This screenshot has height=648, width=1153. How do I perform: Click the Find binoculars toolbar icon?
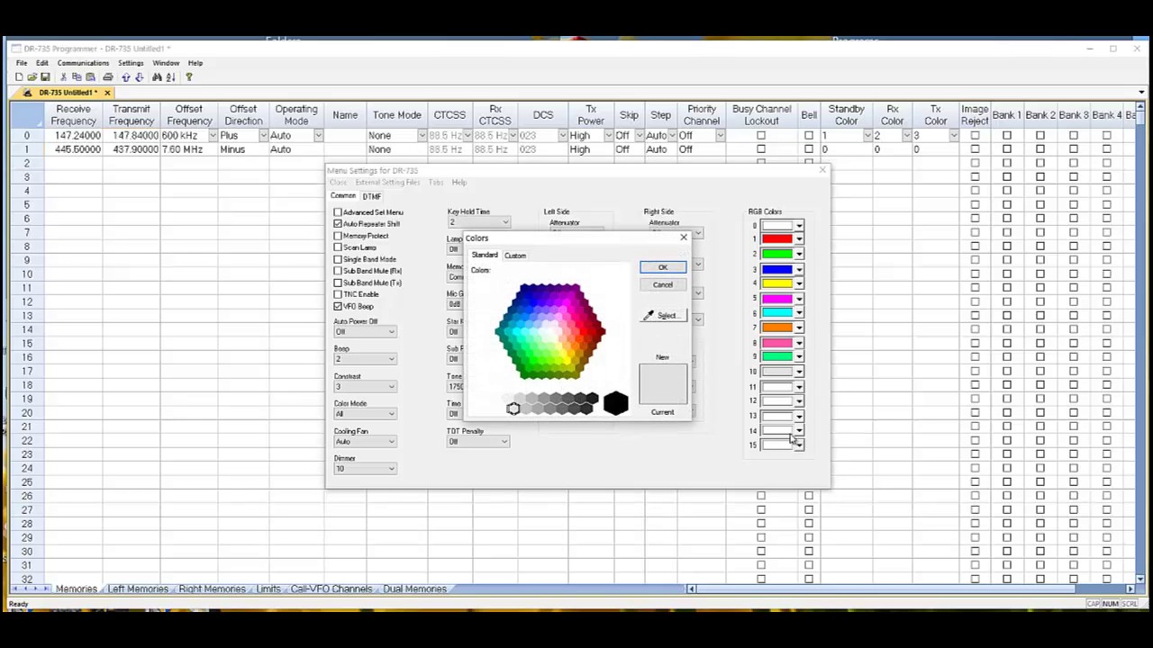pos(157,77)
